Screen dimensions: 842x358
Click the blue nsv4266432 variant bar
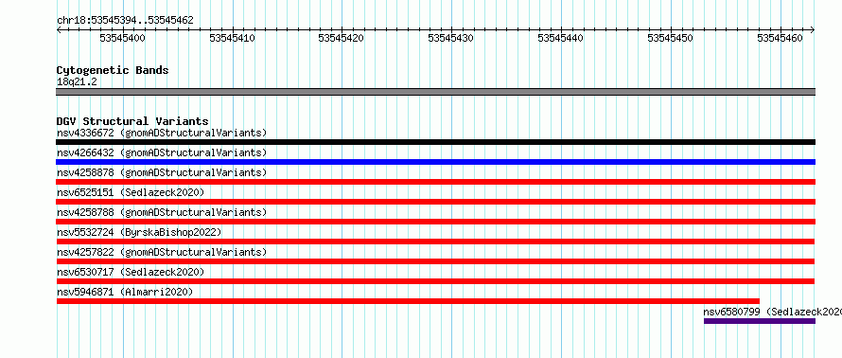tap(435, 162)
